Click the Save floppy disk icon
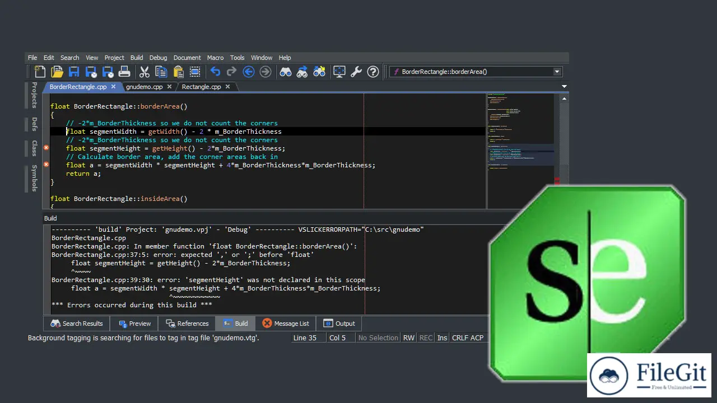This screenshot has height=403, width=717. pyautogui.click(x=73, y=72)
